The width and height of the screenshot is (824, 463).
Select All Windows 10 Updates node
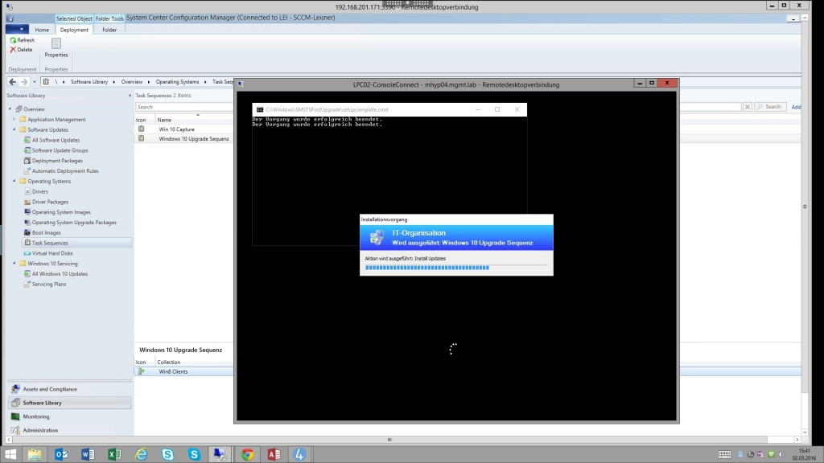pos(60,274)
